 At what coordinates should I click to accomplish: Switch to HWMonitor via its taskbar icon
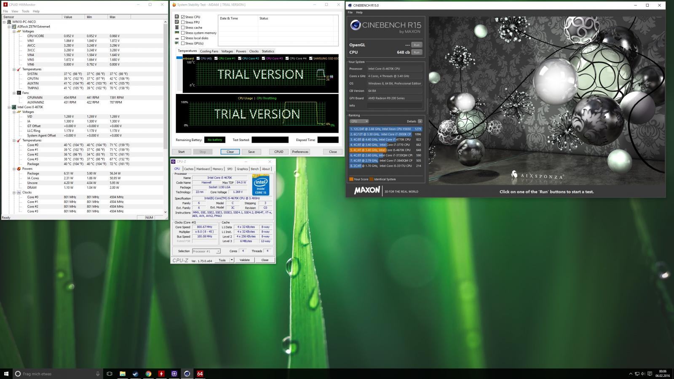point(161,374)
